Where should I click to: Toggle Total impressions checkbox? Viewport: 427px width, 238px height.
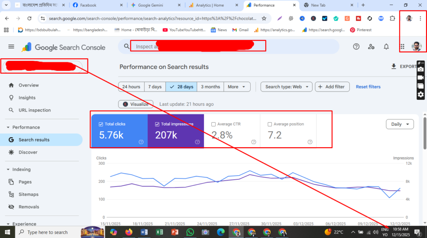coord(157,124)
